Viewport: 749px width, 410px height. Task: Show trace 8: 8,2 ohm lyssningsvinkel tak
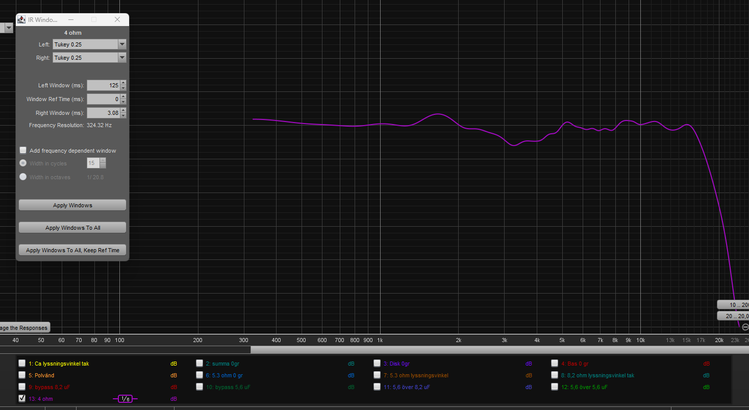click(x=555, y=375)
